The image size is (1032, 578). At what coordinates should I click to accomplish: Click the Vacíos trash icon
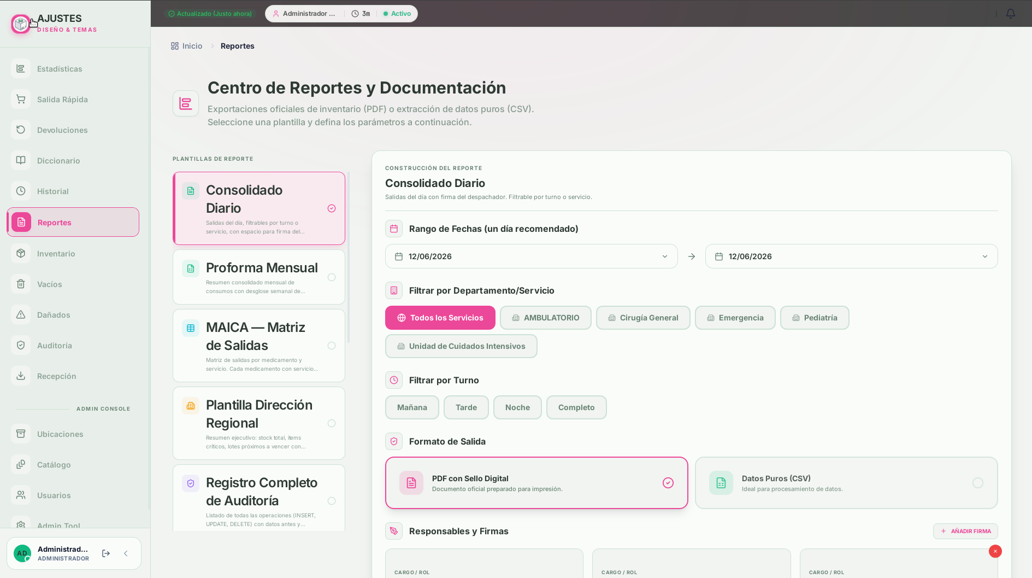tap(21, 284)
